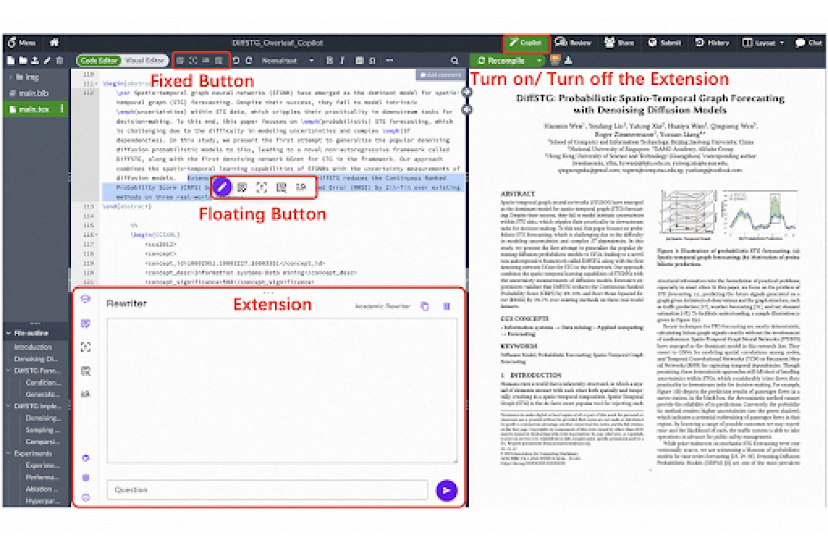Open the Layout dropdown
Image resolution: width=828 pixels, height=552 pixels.
[763, 43]
